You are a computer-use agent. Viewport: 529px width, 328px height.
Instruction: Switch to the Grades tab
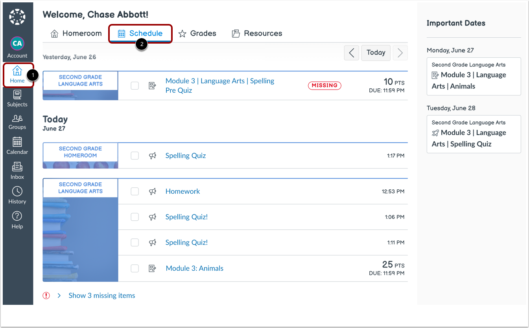point(197,33)
